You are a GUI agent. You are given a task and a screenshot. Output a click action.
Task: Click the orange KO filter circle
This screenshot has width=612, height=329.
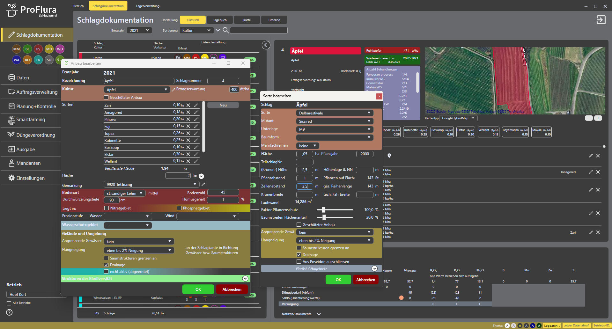27,60
